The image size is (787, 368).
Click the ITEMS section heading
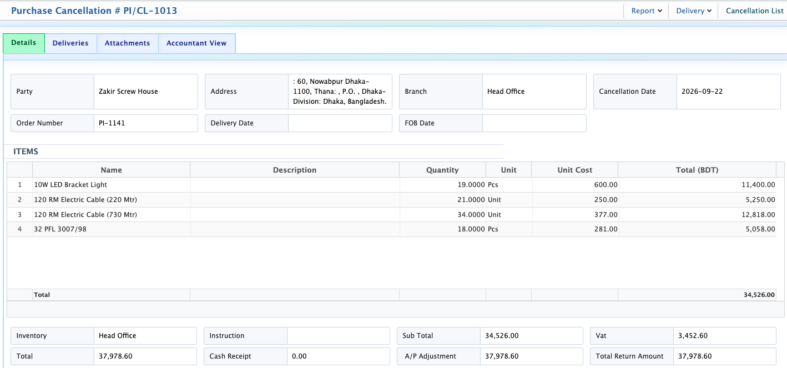tap(26, 152)
